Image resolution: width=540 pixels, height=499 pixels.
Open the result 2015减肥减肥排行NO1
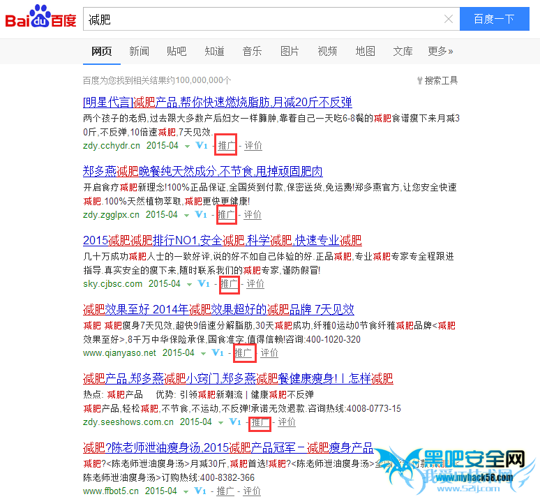coord(223,240)
